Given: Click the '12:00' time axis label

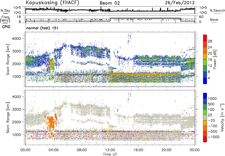Looking at the screenshot, I should click(x=110, y=150).
